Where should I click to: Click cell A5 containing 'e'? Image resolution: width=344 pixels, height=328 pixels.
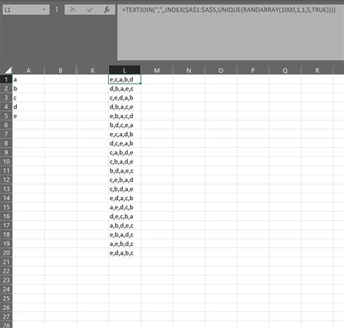(28, 116)
